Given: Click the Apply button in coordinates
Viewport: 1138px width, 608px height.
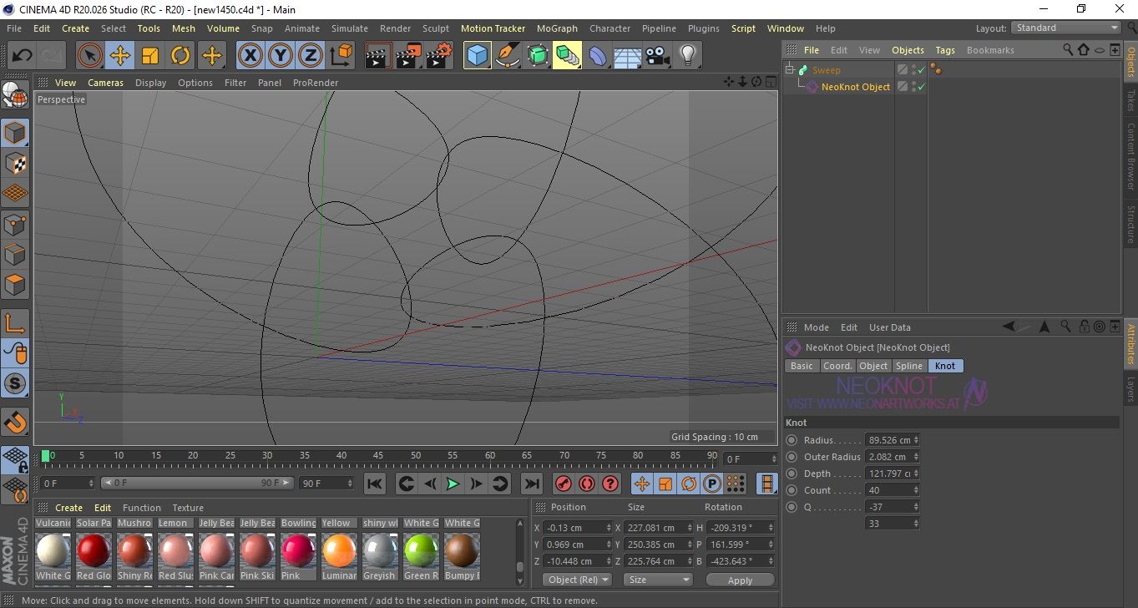Looking at the screenshot, I should tap(739, 580).
